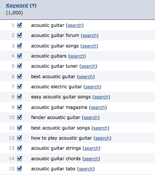Deselect the acoustic guitar songs checkbox

pyautogui.click(x=19, y=46)
